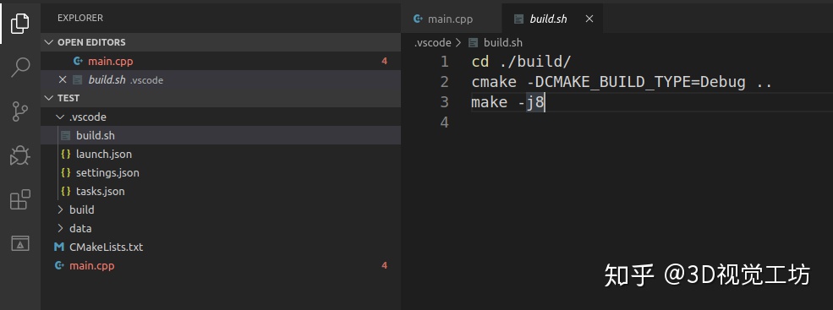Viewport: 833px width, 310px height.
Task: Open the bottom activity bar panel icon
Action: (20, 243)
